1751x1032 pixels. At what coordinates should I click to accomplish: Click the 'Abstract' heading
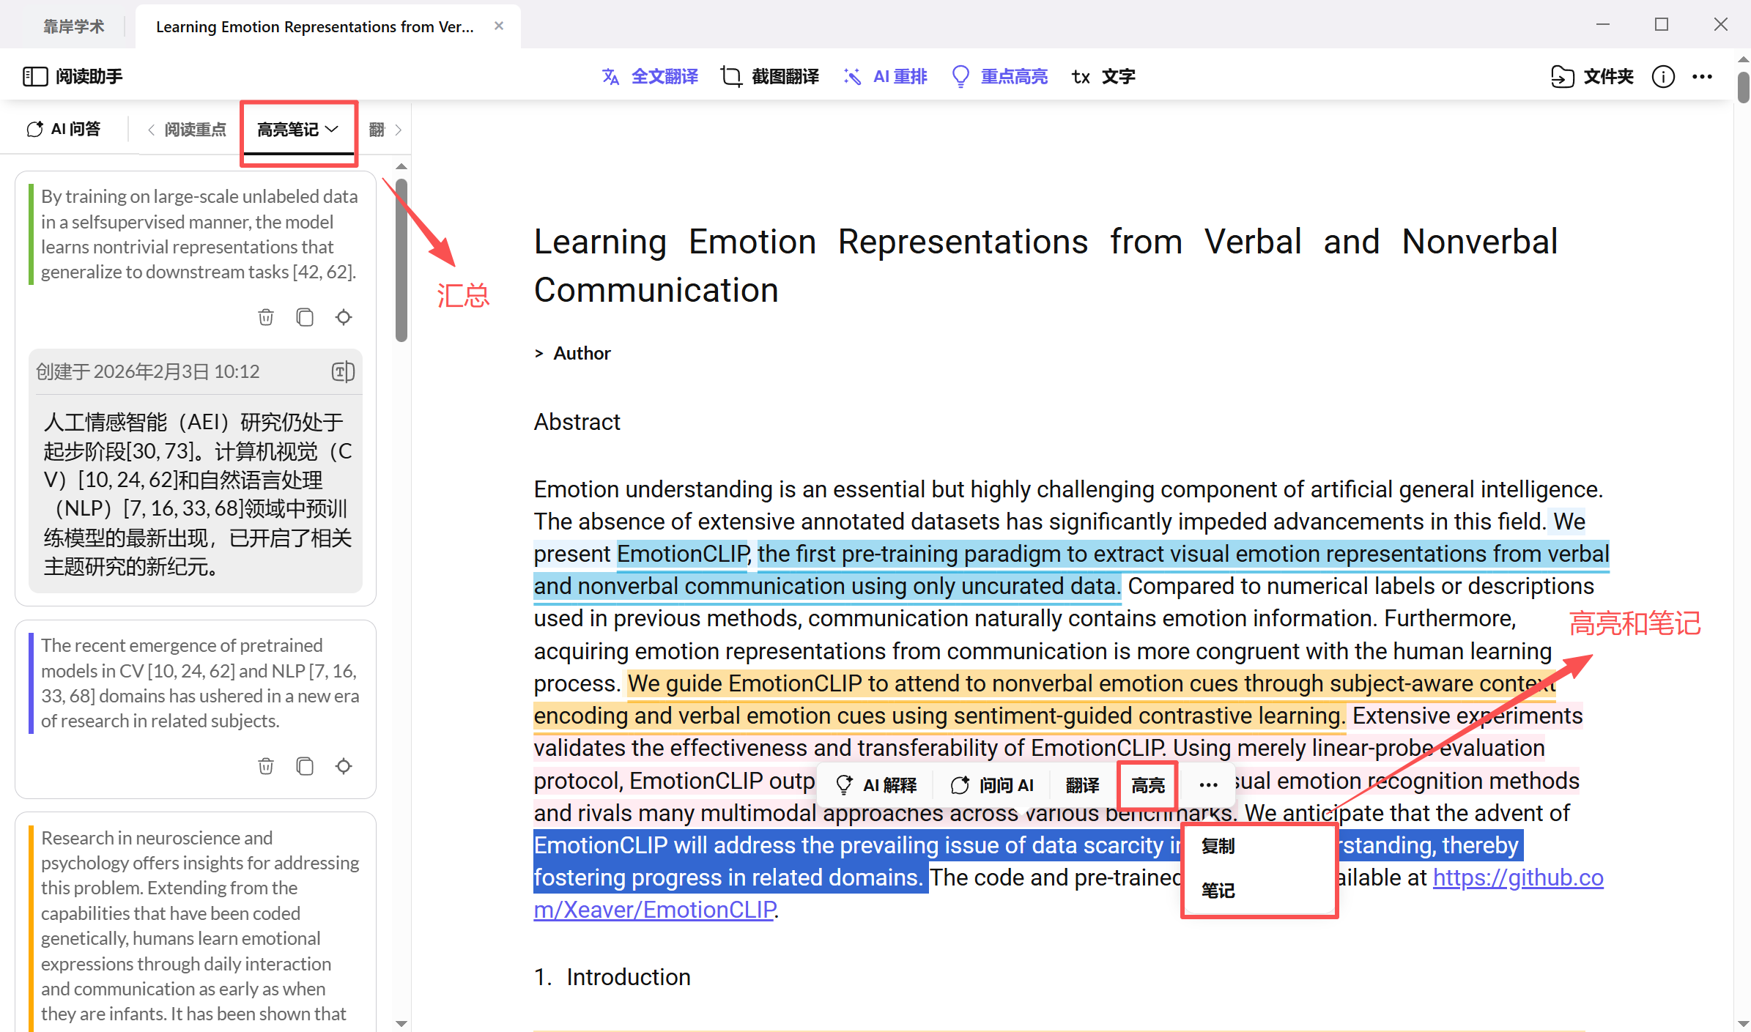pyautogui.click(x=577, y=422)
